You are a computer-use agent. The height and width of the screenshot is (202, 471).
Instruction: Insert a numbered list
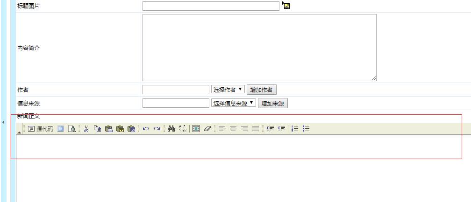tap(295, 129)
